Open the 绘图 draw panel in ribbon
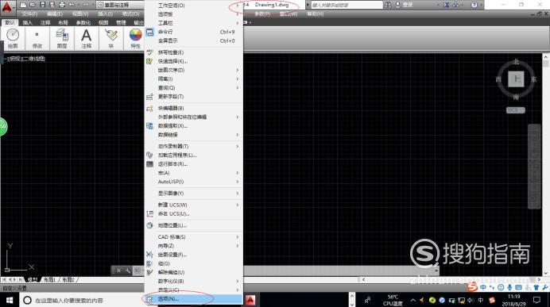This screenshot has width=550, height=307. click(13, 38)
